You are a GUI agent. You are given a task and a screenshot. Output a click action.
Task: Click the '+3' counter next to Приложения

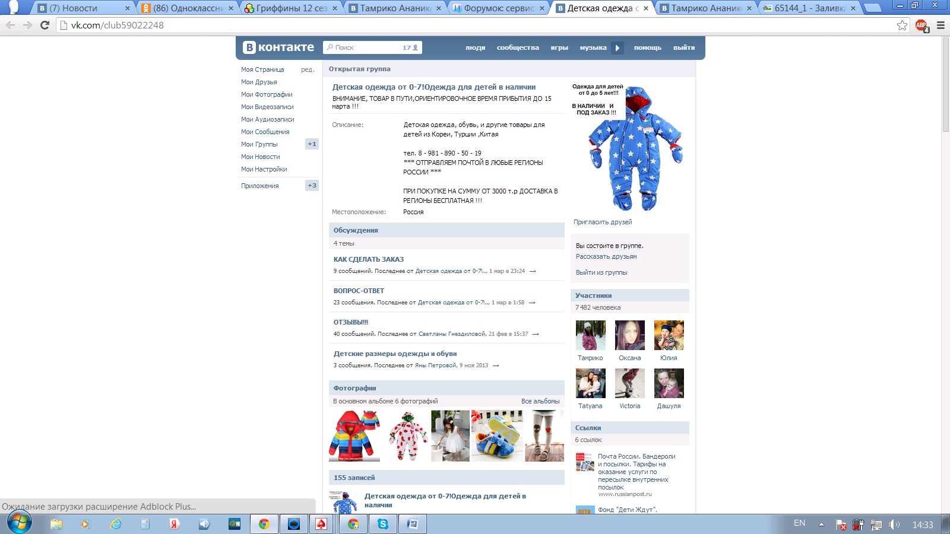point(312,186)
